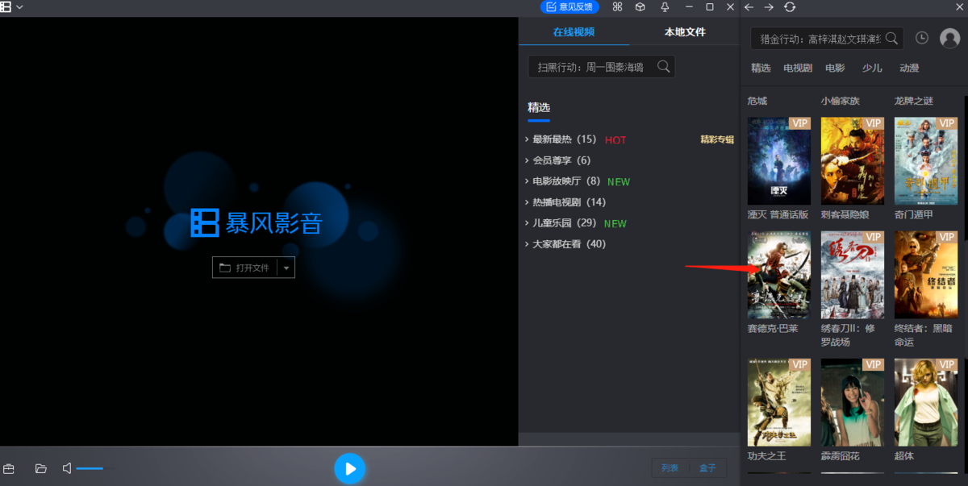Open the toolbox icon in bottom bar
This screenshot has height=486, width=968.
coord(9,468)
